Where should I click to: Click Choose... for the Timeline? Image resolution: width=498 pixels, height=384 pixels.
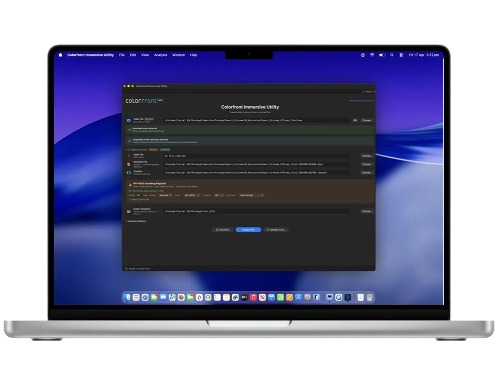click(367, 173)
